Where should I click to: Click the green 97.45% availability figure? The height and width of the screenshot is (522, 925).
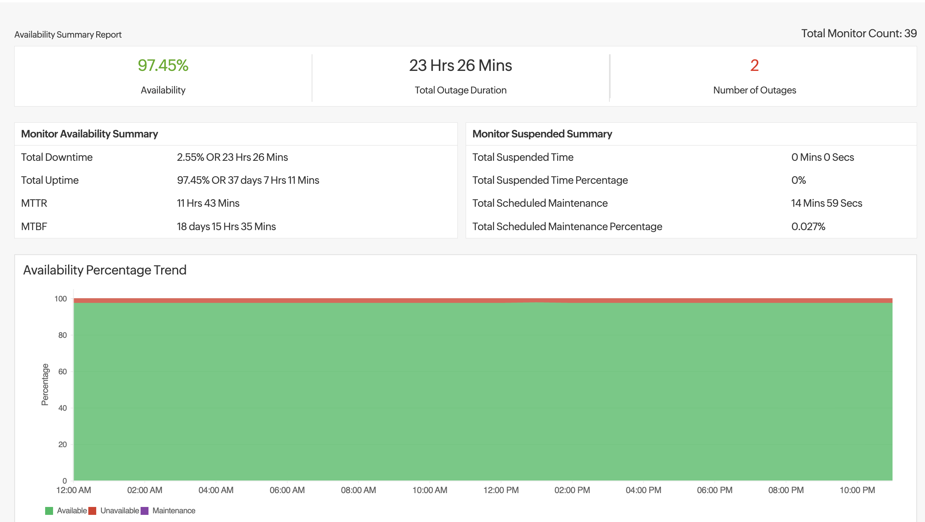(163, 65)
